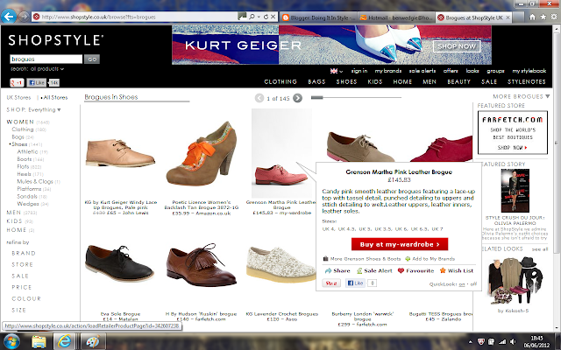Select Flats under Women Shoes
Image resolution: width=561 pixels, height=350 pixels.
[23, 166]
